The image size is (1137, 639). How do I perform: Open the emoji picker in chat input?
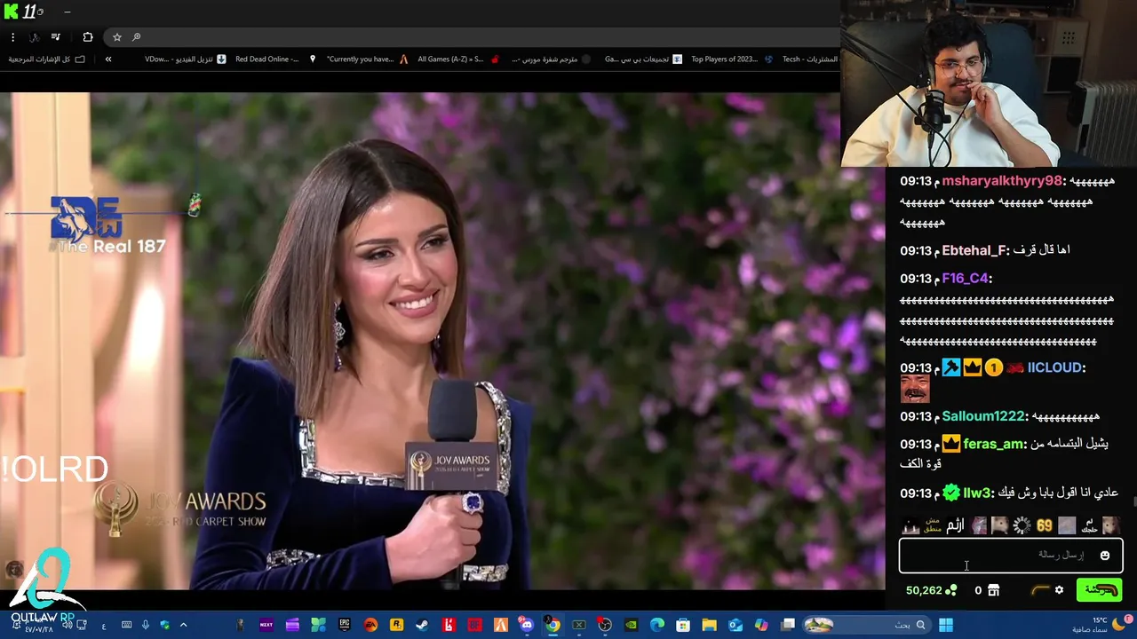pos(1105,556)
